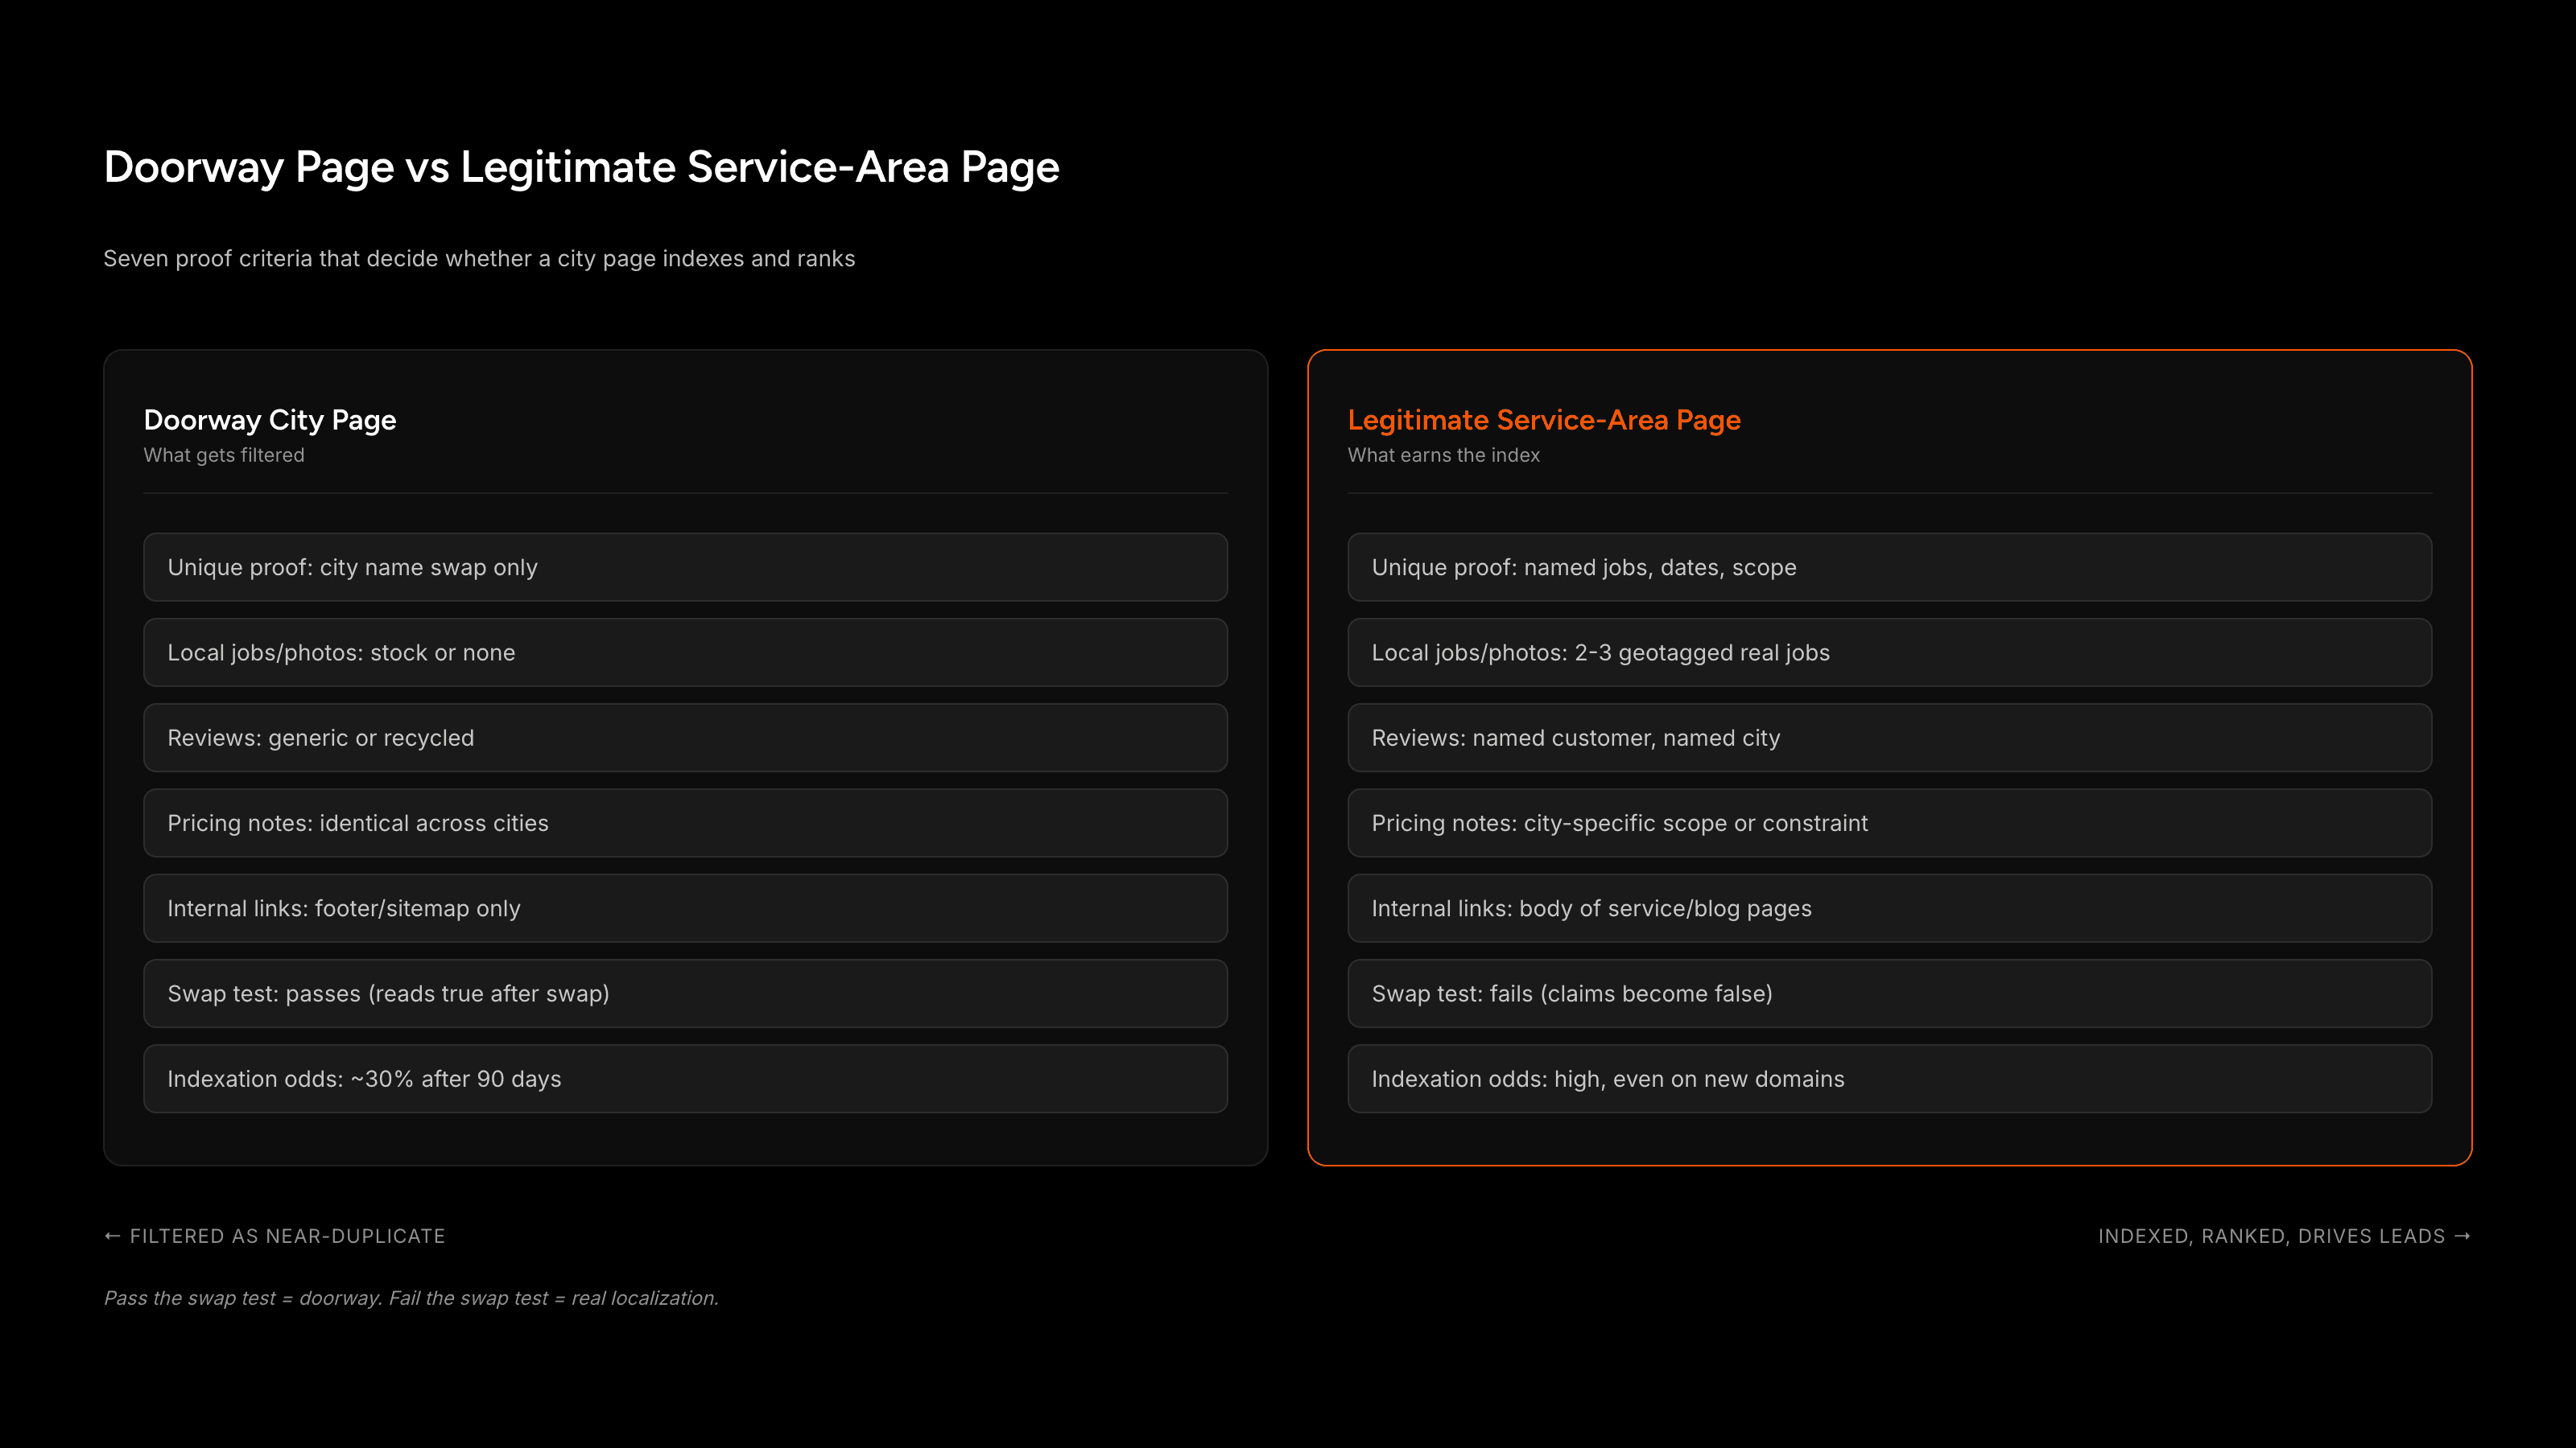Image resolution: width=2576 pixels, height=1448 pixels.
Task: Select row 'Reviews: generic or recycled'
Action: [686, 738]
